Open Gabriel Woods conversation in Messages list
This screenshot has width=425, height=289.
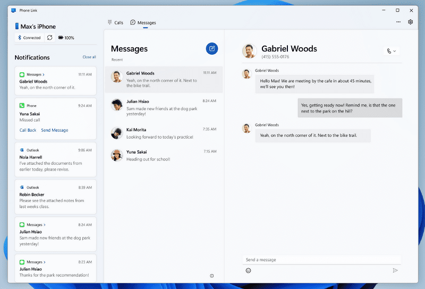coord(164,80)
